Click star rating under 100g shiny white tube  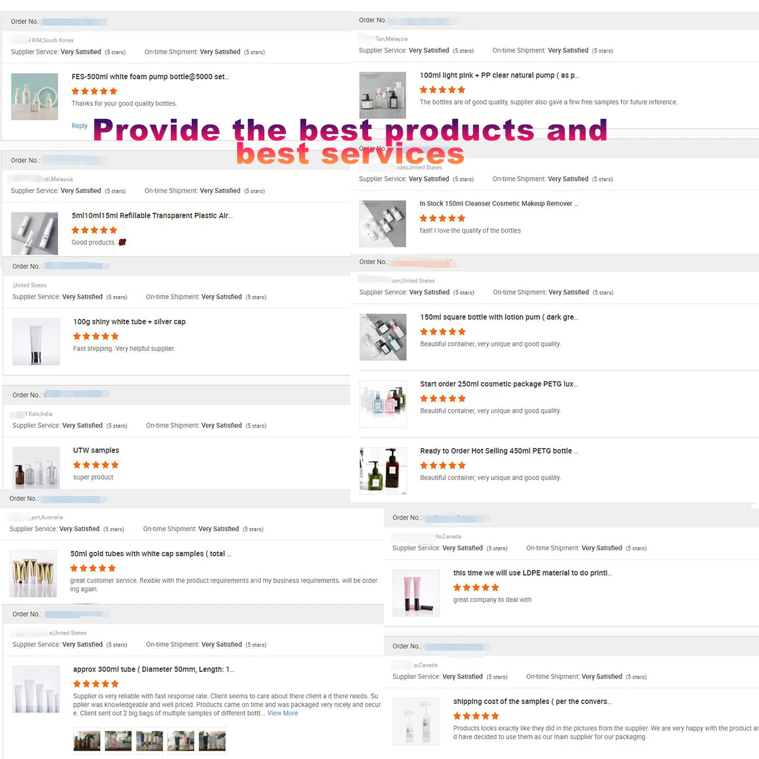click(x=96, y=336)
